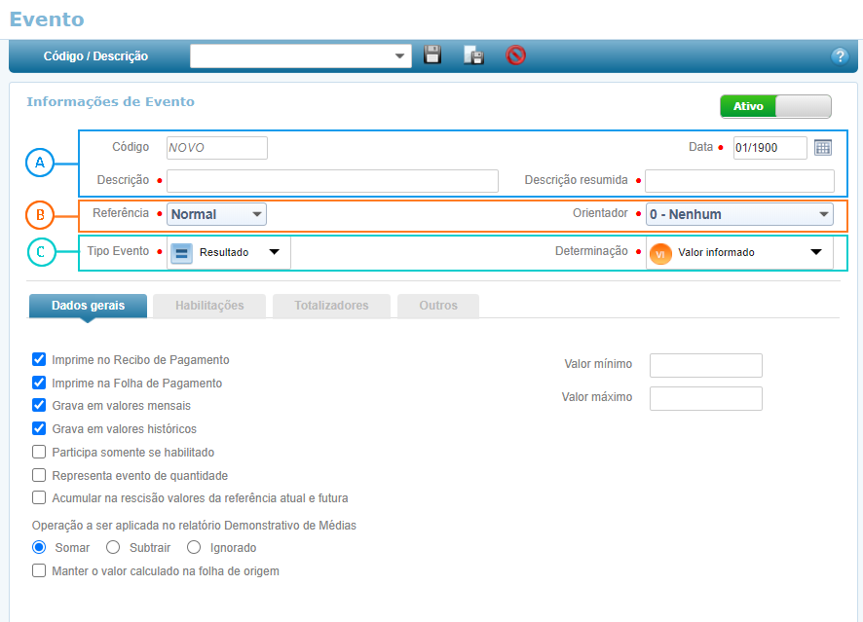Open the help question mark icon

point(840,56)
